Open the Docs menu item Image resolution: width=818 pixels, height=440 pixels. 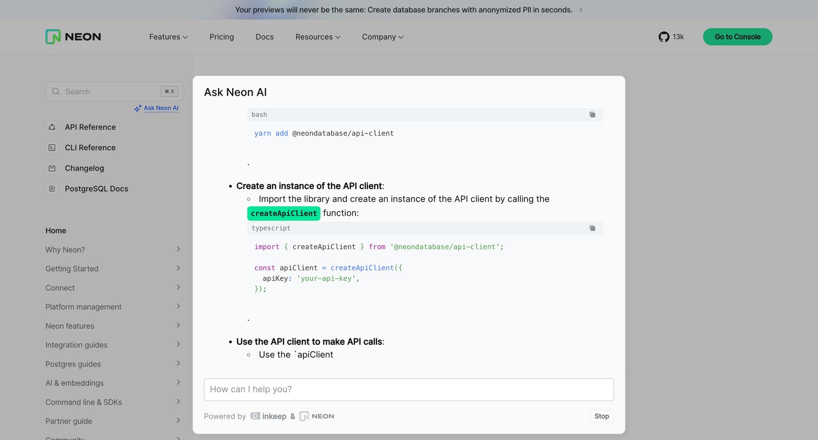click(265, 37)
